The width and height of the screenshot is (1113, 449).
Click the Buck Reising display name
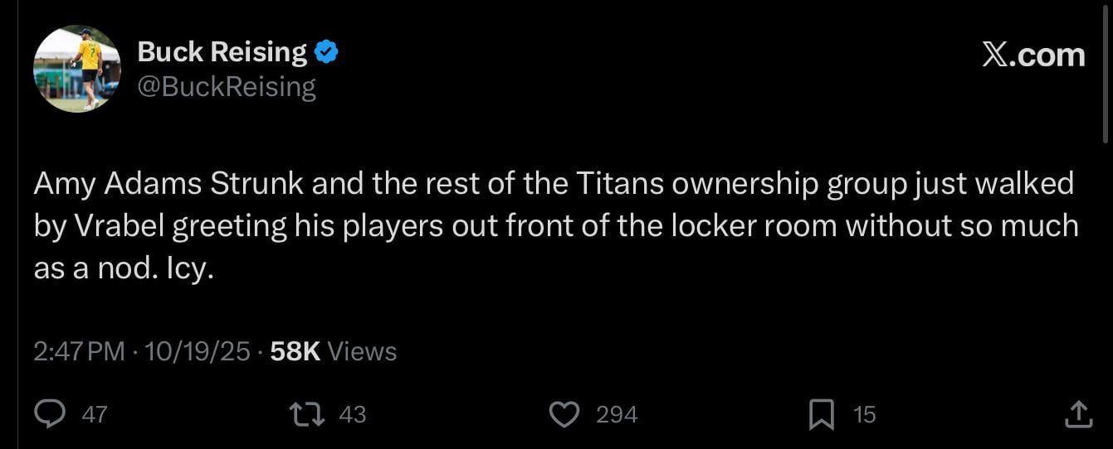coord(222,52)
